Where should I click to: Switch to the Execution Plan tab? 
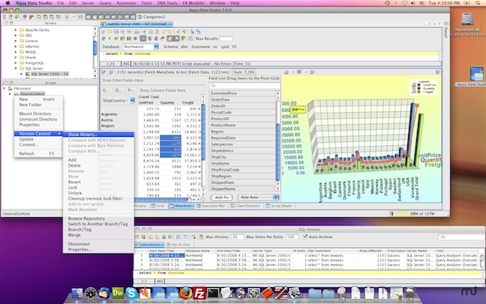coord(211,206)
